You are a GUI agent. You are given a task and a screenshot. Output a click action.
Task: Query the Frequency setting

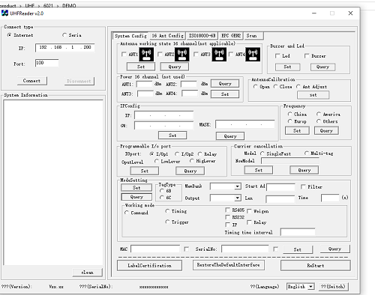326,130
